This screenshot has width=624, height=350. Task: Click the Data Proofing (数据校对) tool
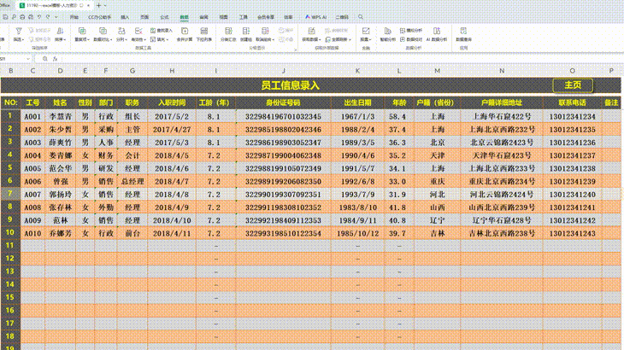[411, 39]
